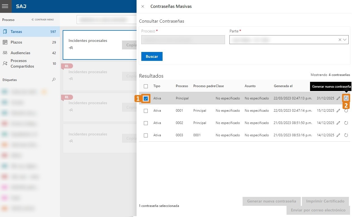Click the SAJ logo text
The image size is (352, 217).
click(21, 6)
